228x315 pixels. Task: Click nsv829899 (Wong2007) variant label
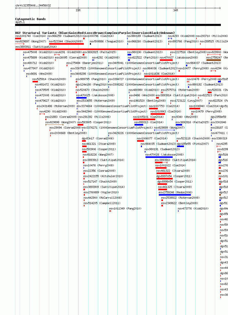pos(169,128)
